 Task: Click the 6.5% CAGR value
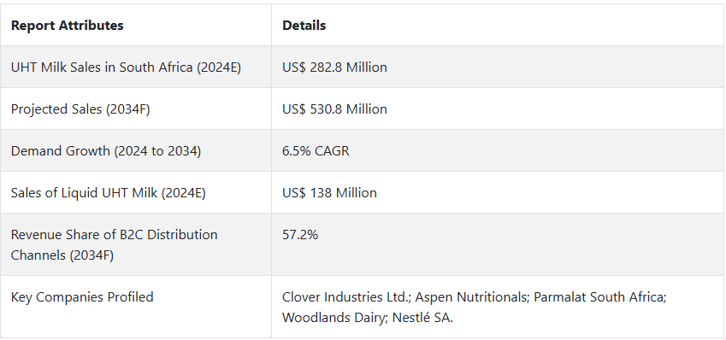[316, 151]
